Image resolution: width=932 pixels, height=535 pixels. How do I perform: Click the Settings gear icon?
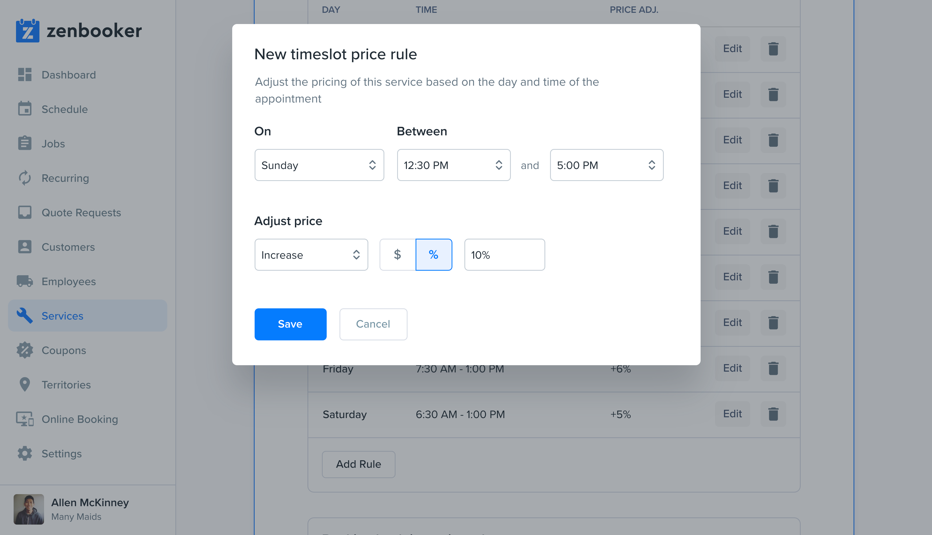(x=25, y=453)
